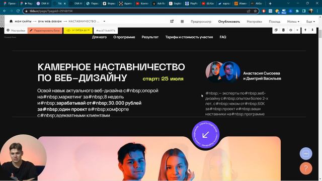Go back in Chrome

[x=5, y=11]
